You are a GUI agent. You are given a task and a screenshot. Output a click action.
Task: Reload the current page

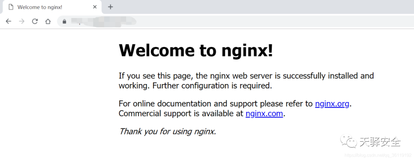[35, 21]
